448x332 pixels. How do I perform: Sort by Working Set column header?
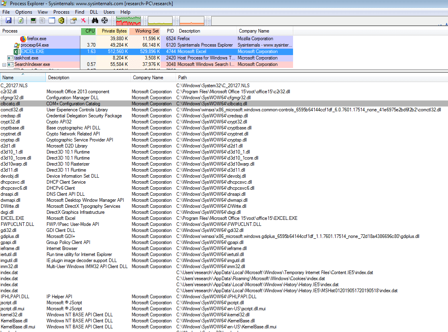145,31
